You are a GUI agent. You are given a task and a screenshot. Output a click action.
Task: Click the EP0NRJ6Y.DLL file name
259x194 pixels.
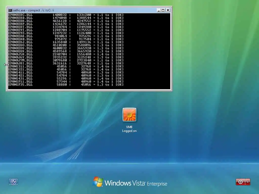20,57
